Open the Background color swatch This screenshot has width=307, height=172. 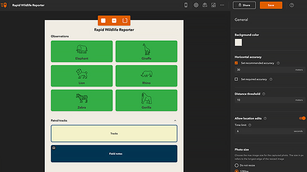[x=238, y=42]
